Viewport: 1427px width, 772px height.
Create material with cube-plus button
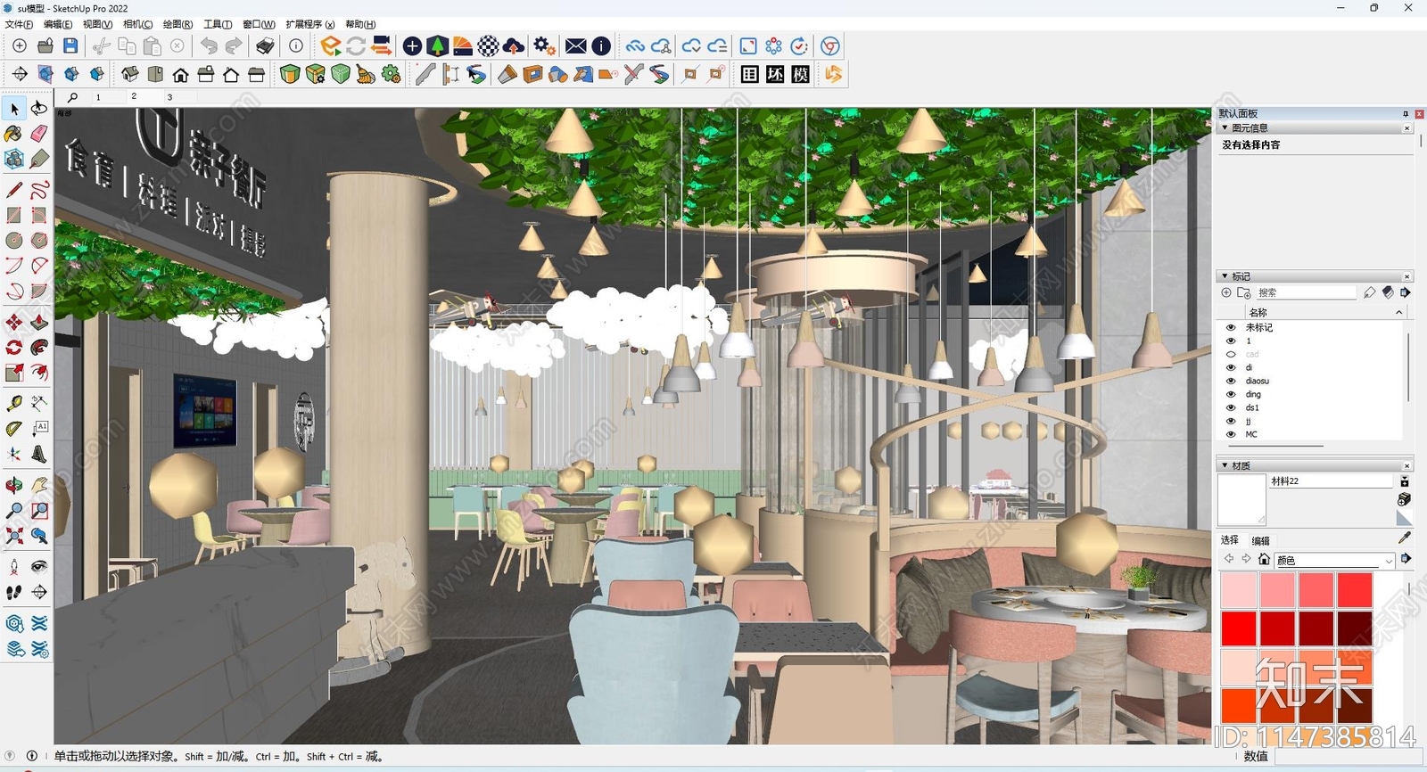(x=1405, y=499)
